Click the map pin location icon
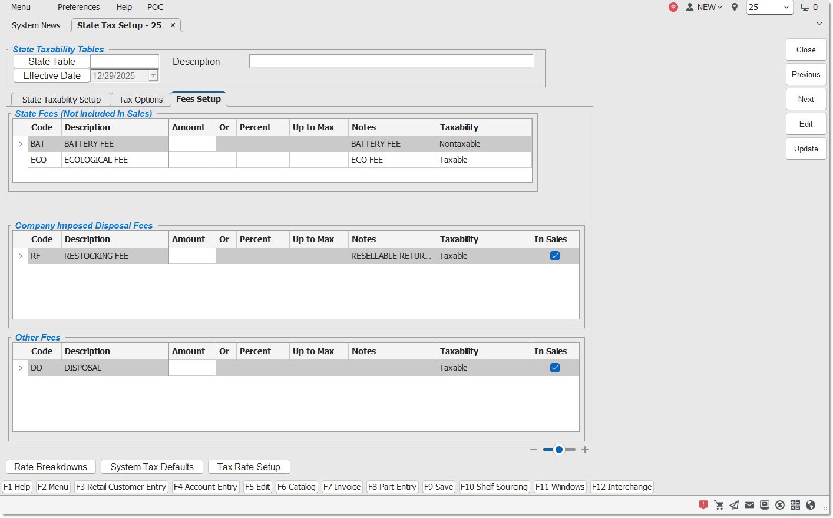833x518 pixels. click(735, 7)
